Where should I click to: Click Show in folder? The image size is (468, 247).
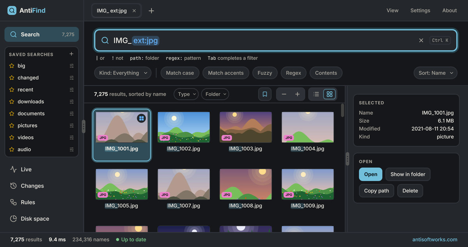click(408, 174)
